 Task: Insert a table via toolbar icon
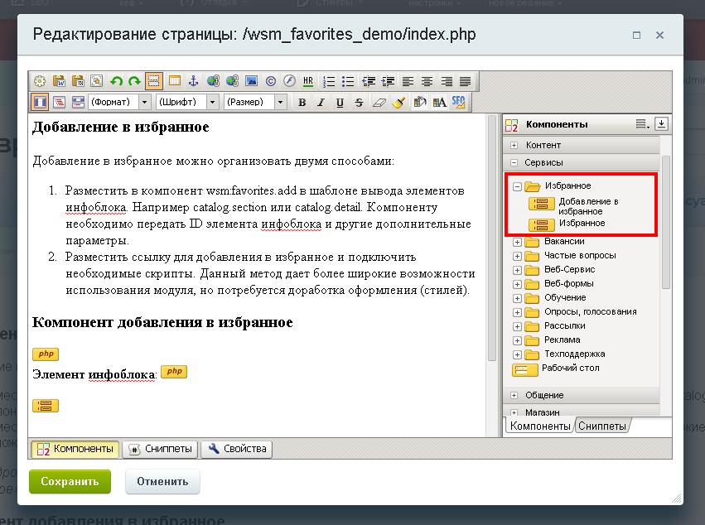click(174, 81)
